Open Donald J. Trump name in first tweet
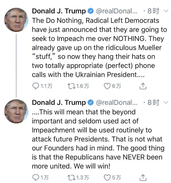Screen dimensions: 171x183 coord(59,11)
